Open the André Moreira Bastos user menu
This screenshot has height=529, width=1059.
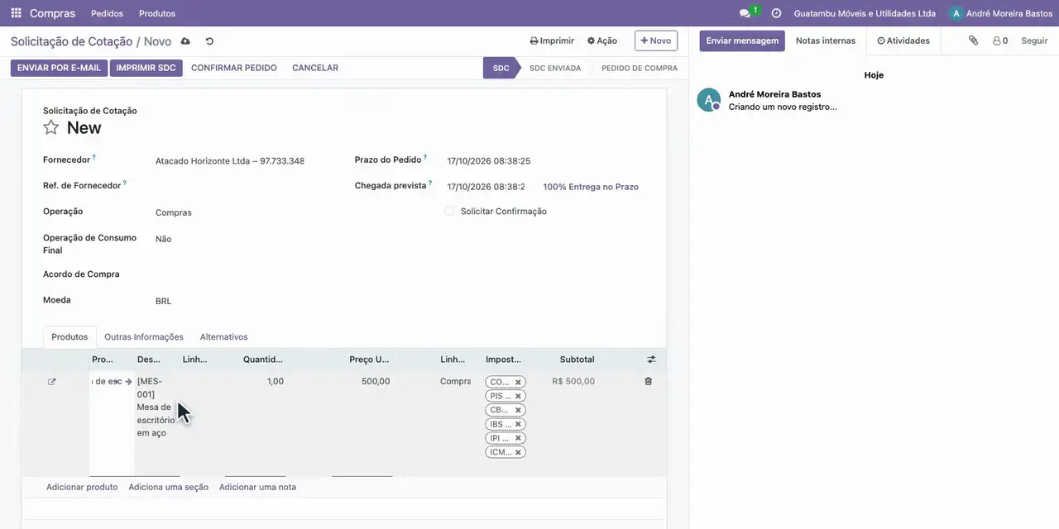point(1001,13)
